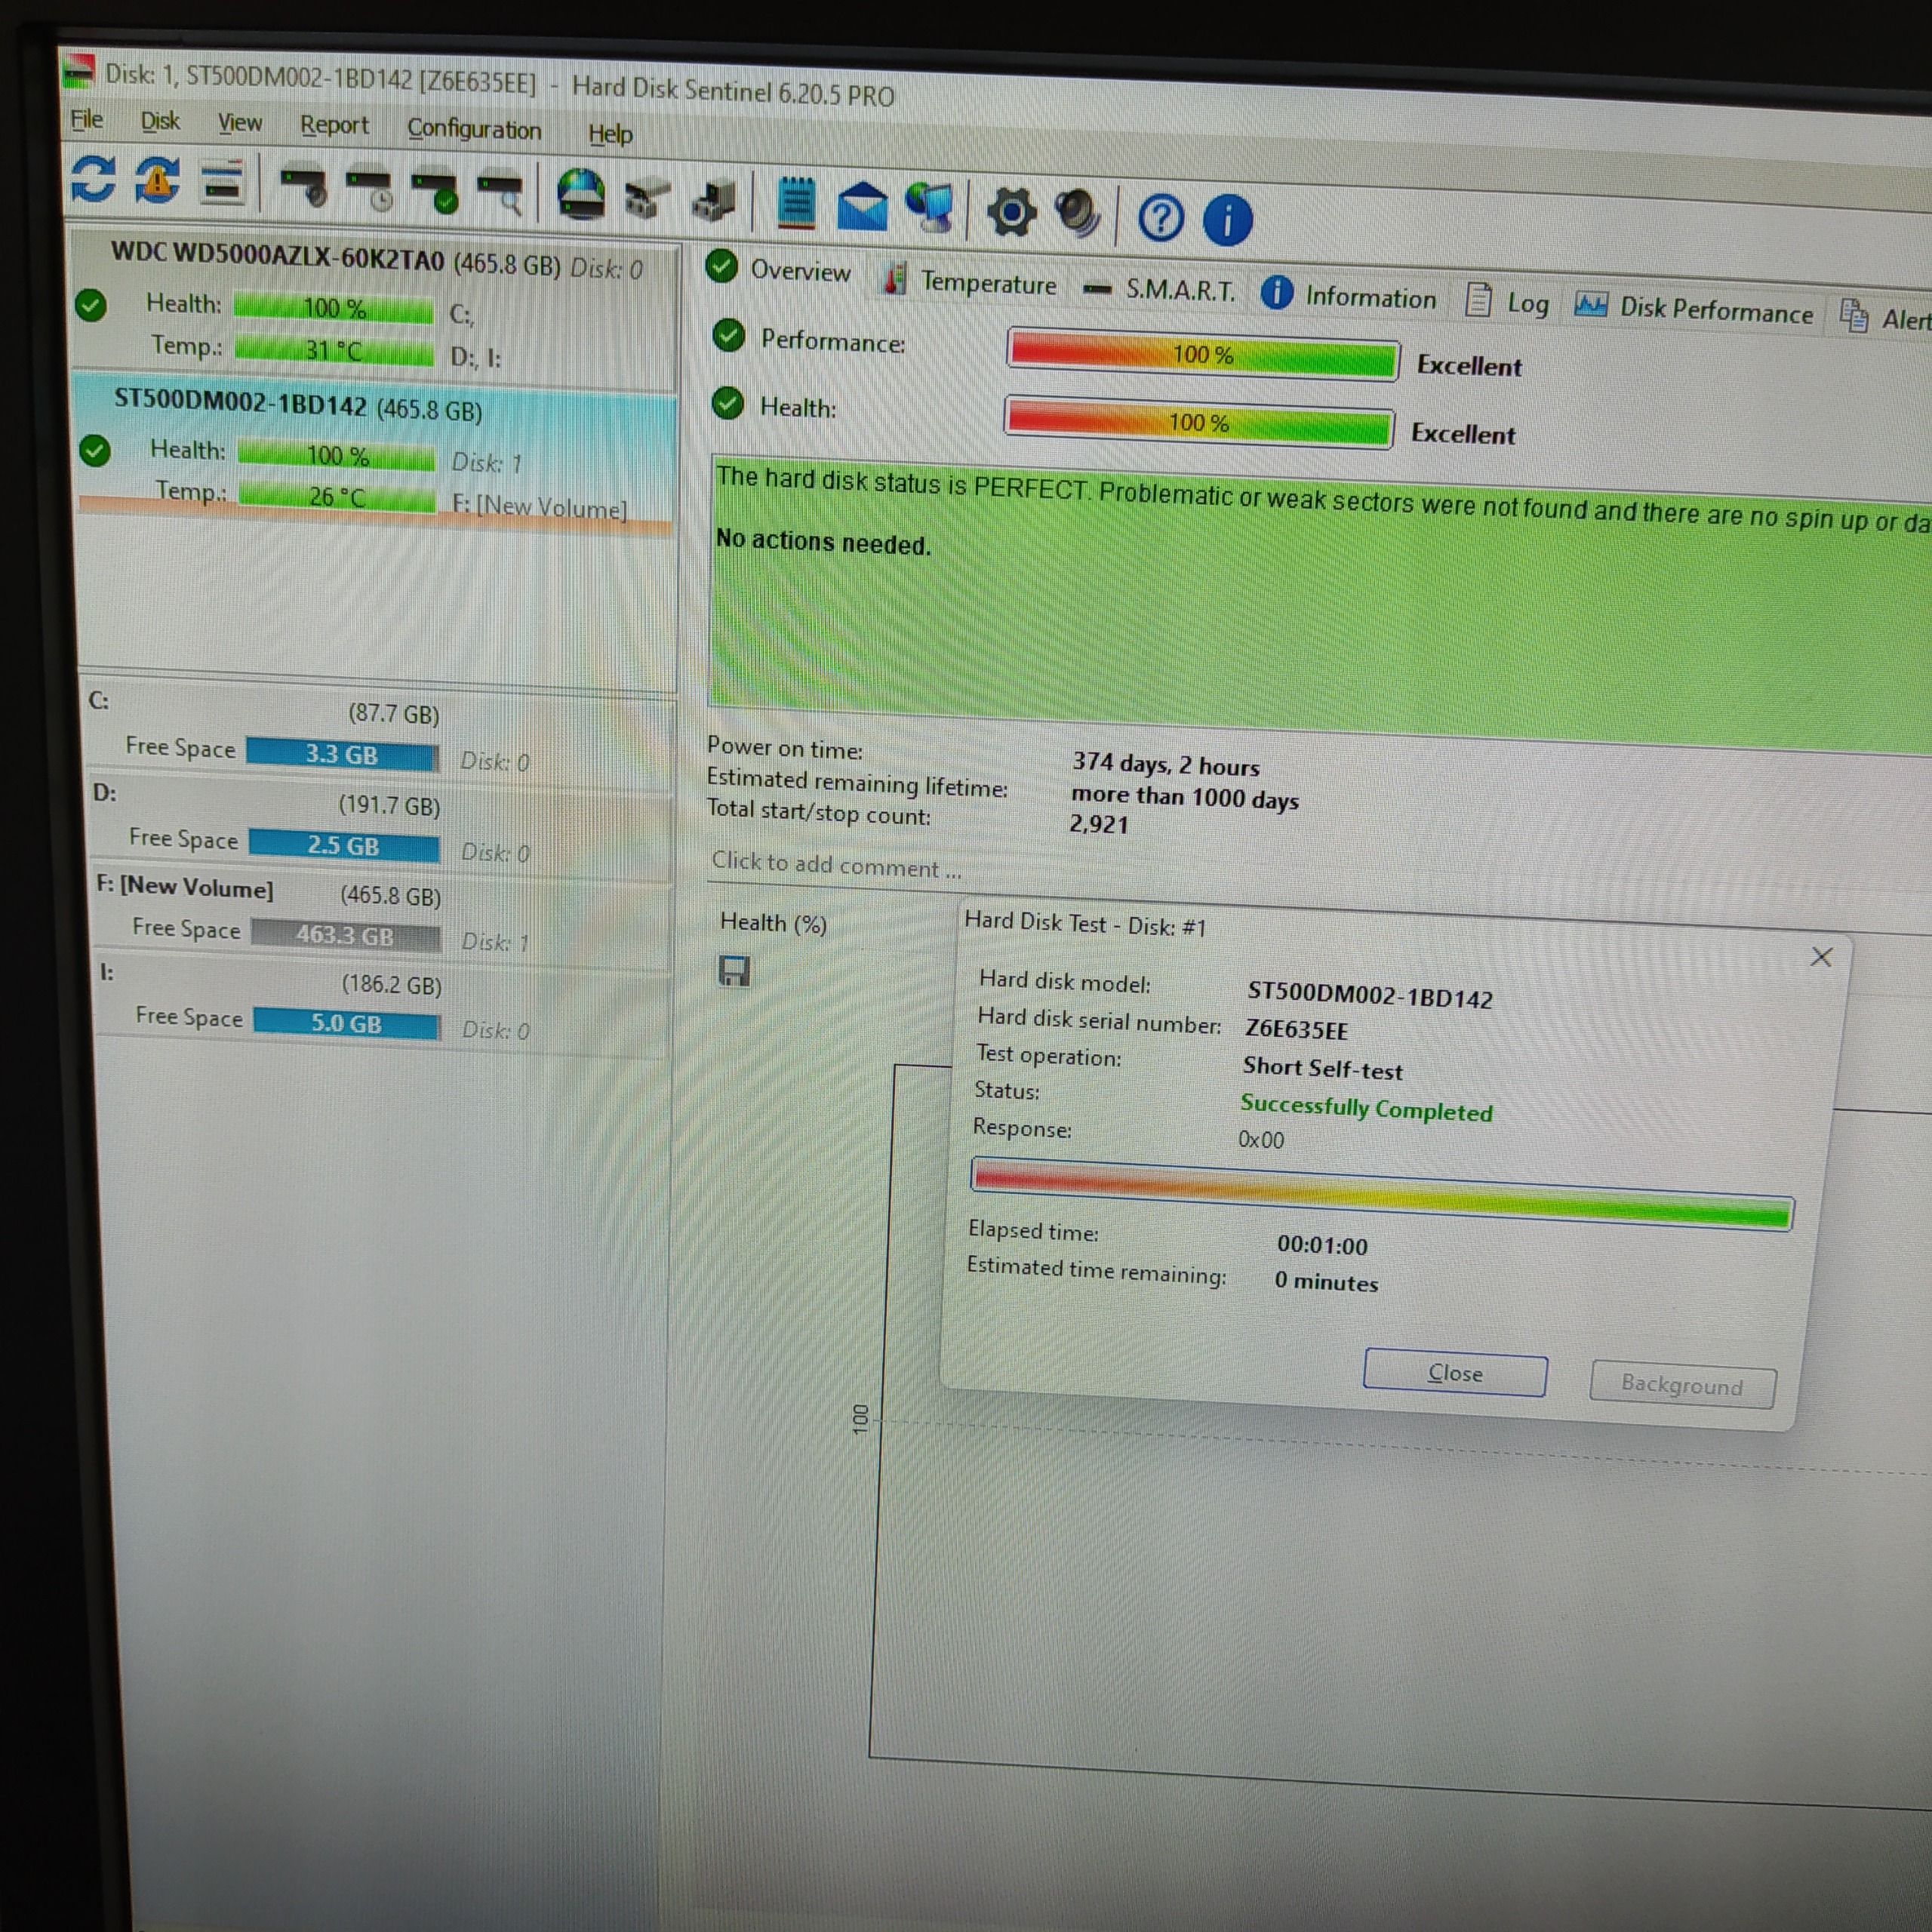Click the self-test progress bar in dialog
The width and height of the screenshot is (1932, 1932).
[x=1382, y=1194]
